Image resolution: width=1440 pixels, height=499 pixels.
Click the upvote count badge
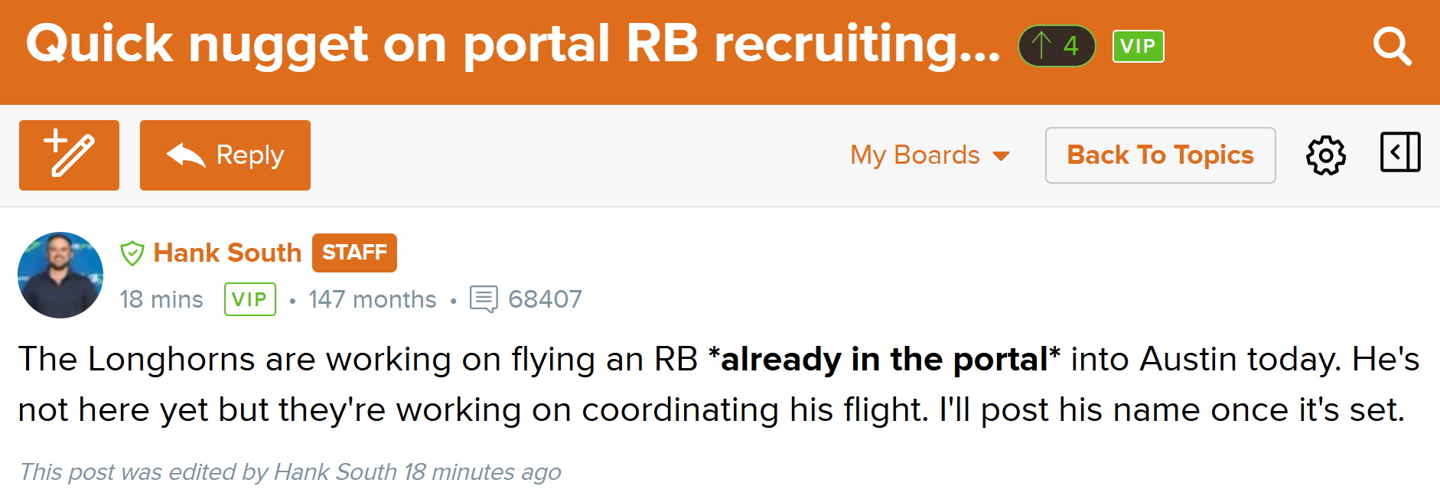[1056, 46]
